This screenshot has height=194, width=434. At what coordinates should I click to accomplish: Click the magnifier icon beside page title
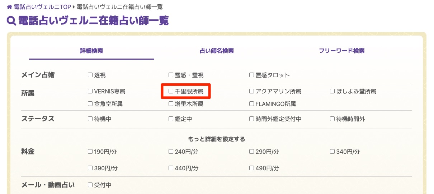click(11, 21)
